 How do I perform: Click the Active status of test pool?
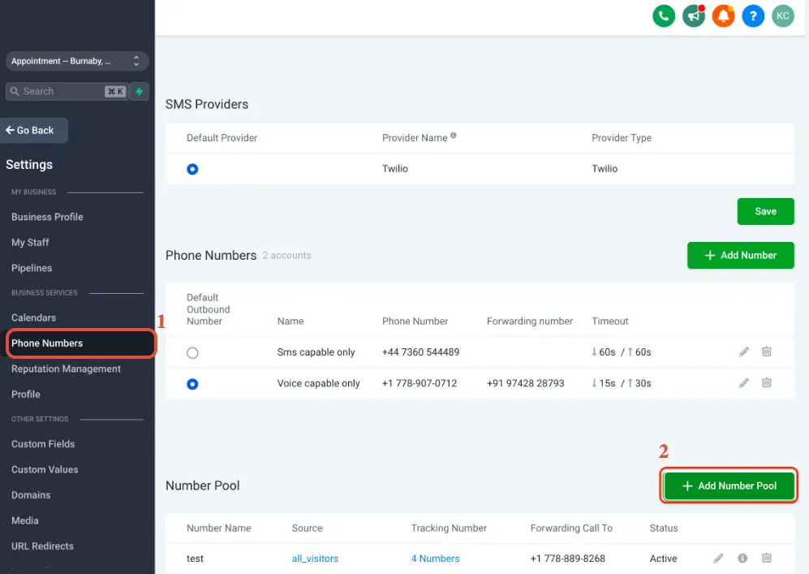(x=663, y=558)
